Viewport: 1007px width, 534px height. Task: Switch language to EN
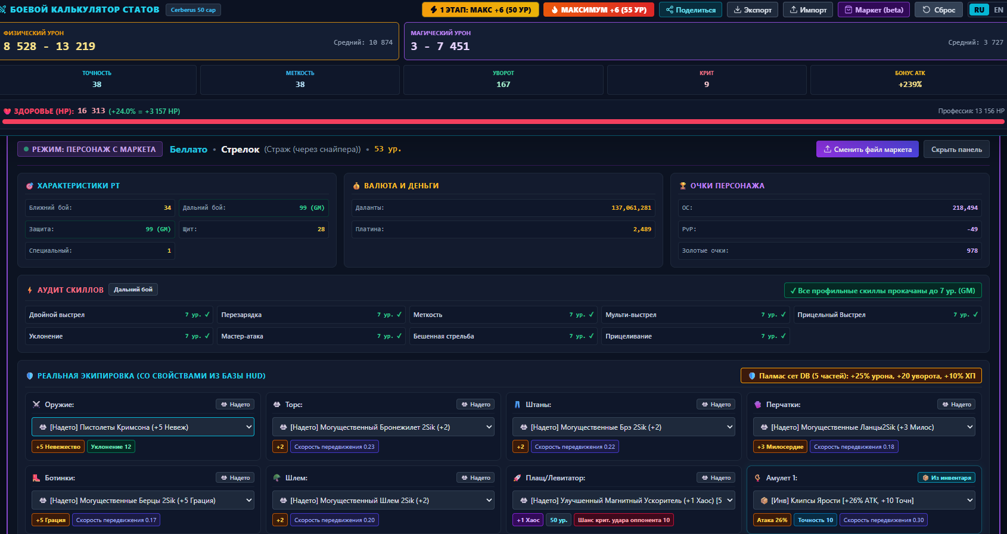pyautogui.click(x=999, y=10)
